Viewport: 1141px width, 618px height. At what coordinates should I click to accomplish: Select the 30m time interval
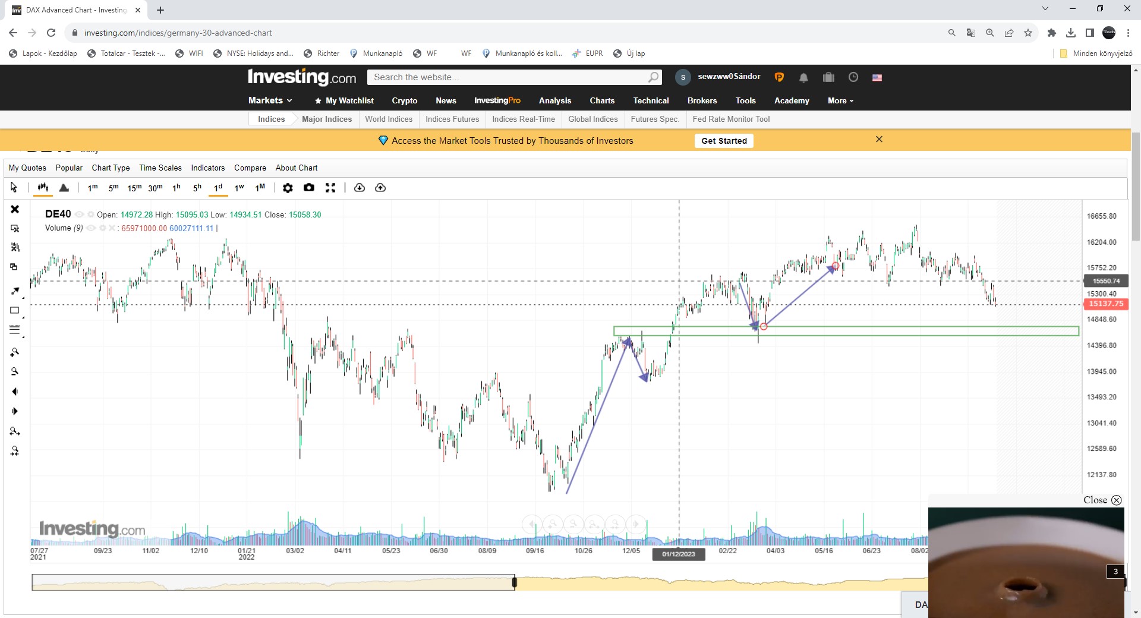click(156, 188)
